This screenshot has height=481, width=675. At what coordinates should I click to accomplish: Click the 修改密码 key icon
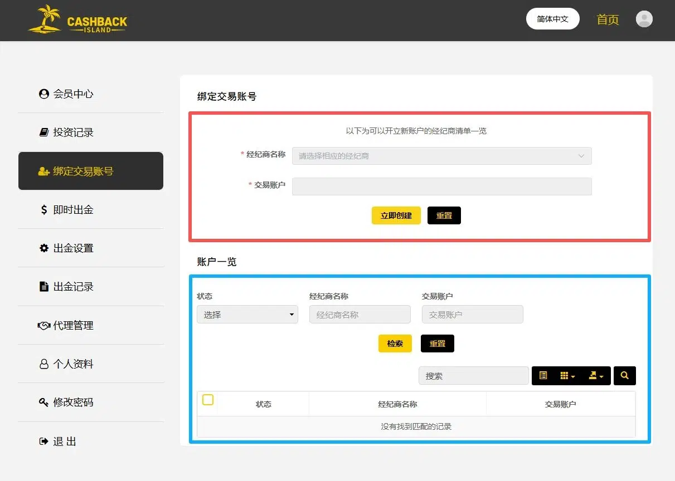click(44, 403)
